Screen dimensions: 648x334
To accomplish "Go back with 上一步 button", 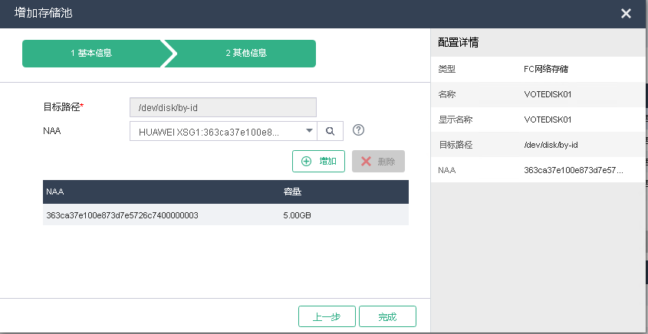I will click(x=327, y=316).
